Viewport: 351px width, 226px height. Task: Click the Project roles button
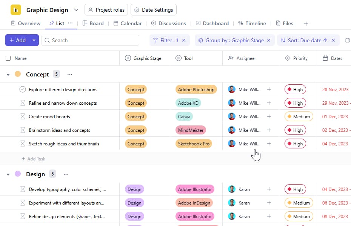tap(106, 10)
